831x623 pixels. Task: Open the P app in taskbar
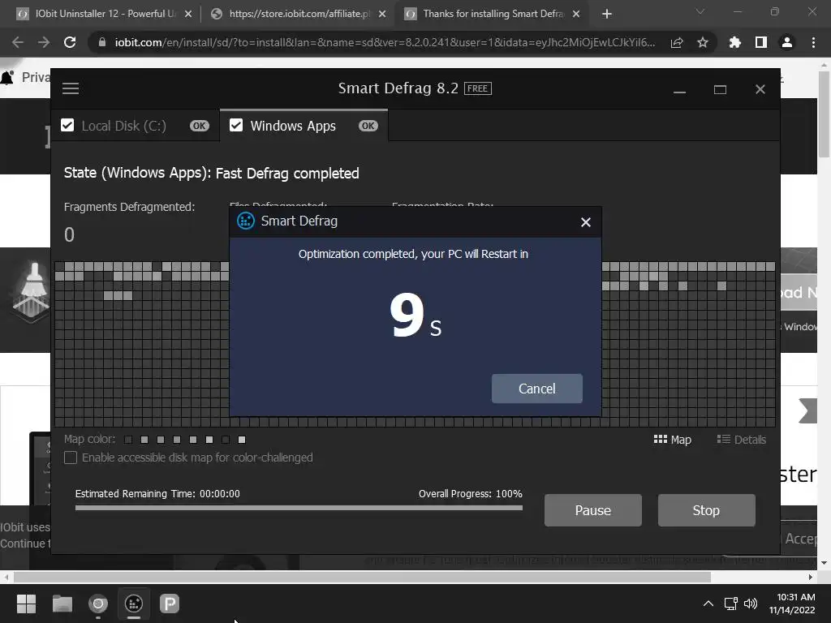tap(170, 604)
